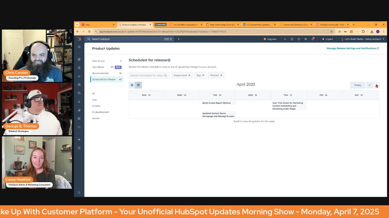Expand the browser tab search chevron
The height and width of the screenshot is (218, 389).
pyautogui.click(x=77, y=25)
